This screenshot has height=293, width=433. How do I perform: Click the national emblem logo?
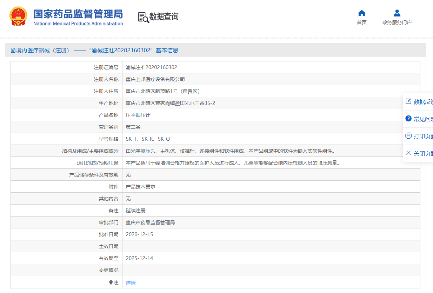point(18,16)
